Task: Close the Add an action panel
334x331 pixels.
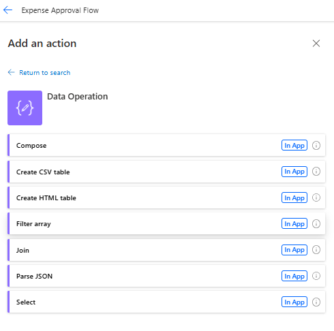Action: click(316, 43)
